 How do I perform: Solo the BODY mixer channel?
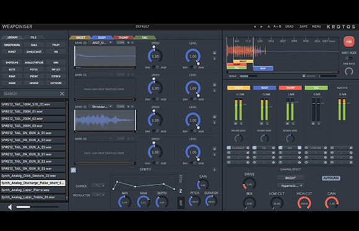267,123
